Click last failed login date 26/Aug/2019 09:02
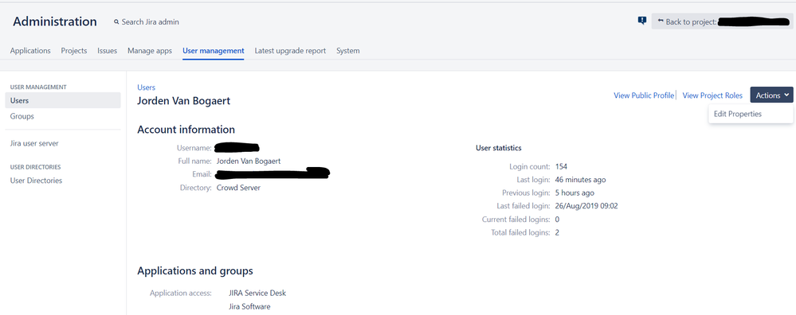The image size is (796, 315). pyautogui.click(x=586, y=206)
